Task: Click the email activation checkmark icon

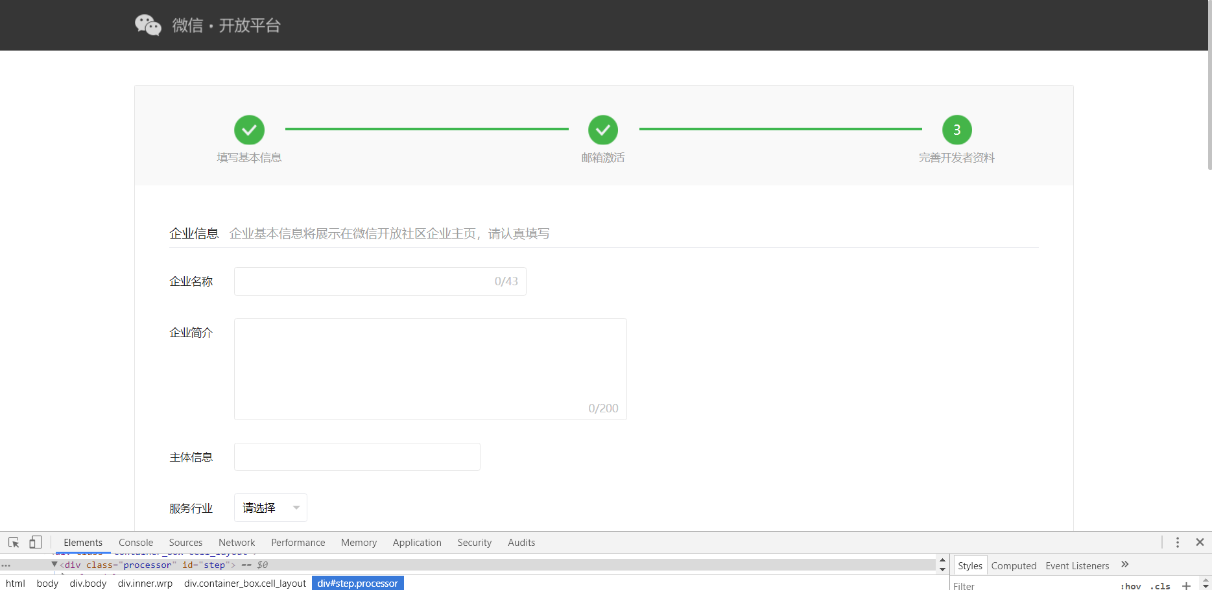Action: tap(602, 130)
